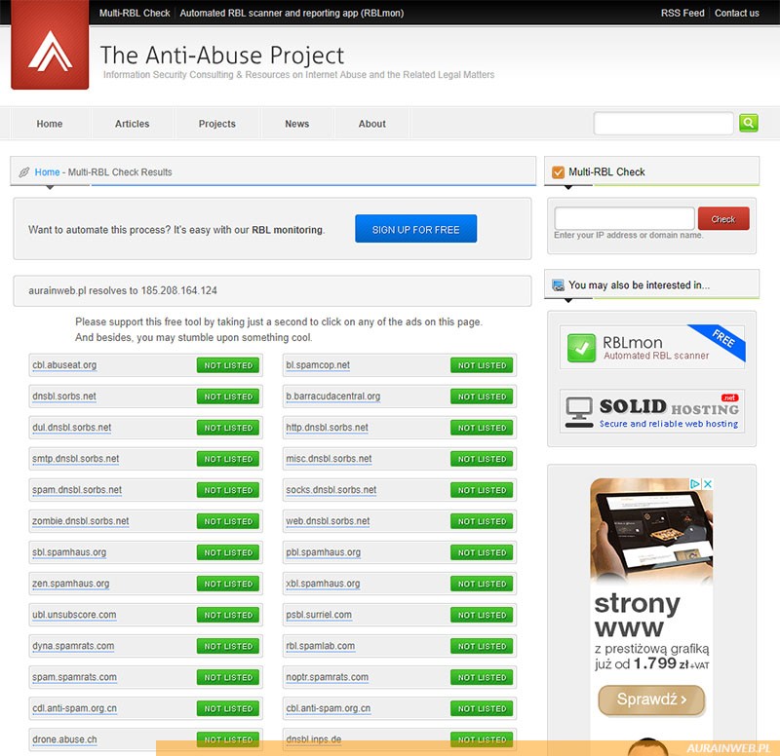Open the cbl.abuseat.org link

(64, 364)
